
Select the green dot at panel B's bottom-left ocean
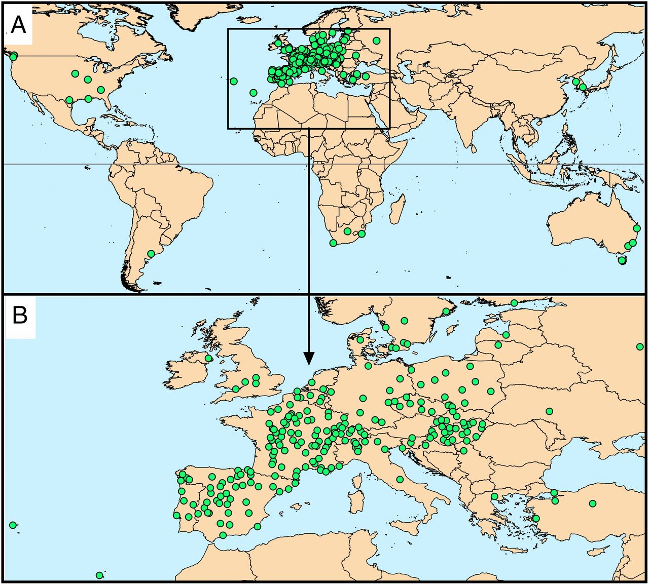click(x=99, y=575)
